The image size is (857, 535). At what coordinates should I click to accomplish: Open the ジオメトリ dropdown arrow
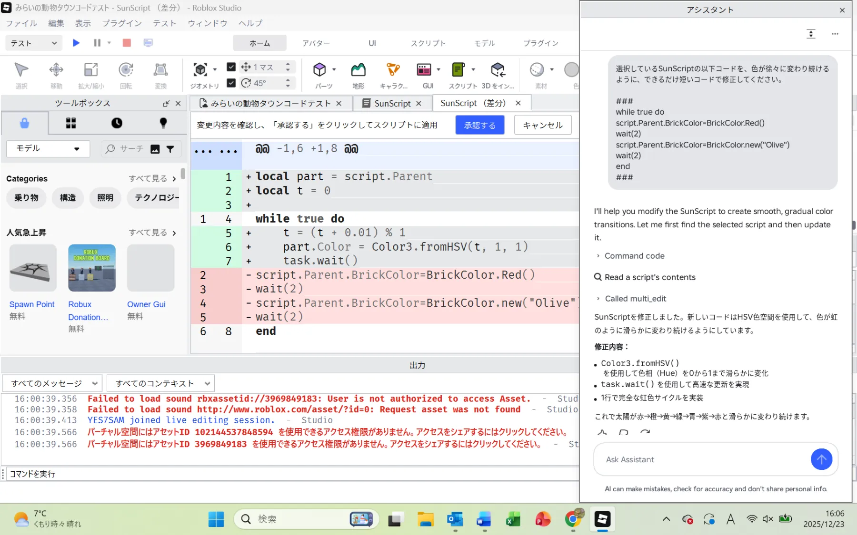215,69
